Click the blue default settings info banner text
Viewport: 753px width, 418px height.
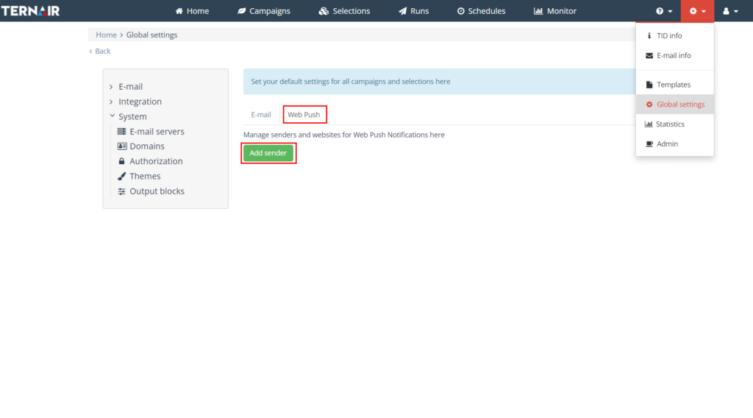tap(351, 82)
